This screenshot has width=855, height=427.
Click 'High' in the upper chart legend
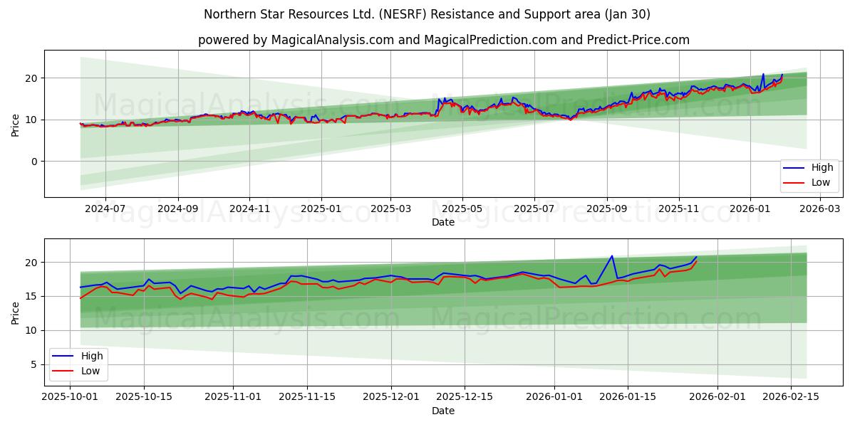pyautogui.click(x=822, y=168)
